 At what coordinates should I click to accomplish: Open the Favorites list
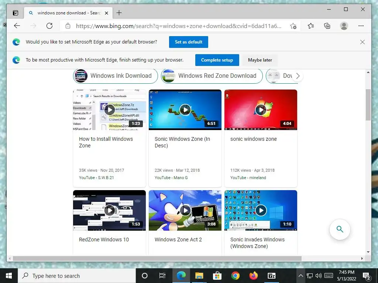pyautogui.click(x=311, y=26)
